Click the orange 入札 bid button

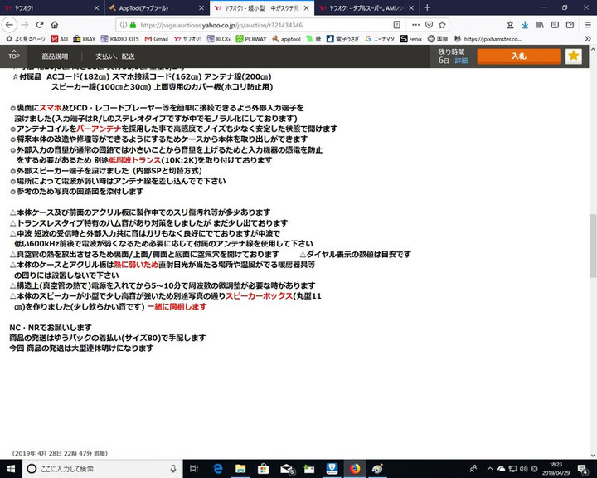(x=518, y=56)
